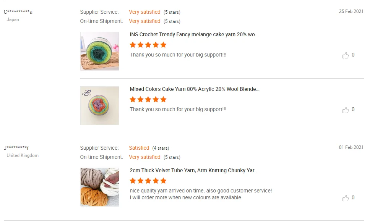375x223 pixels.
Task: Open Mixed Colors Cake Yarn product link
Action: pyautogui.click(x=194, y=89)
